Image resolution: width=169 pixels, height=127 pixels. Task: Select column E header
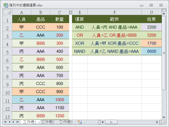click(80, 12)
